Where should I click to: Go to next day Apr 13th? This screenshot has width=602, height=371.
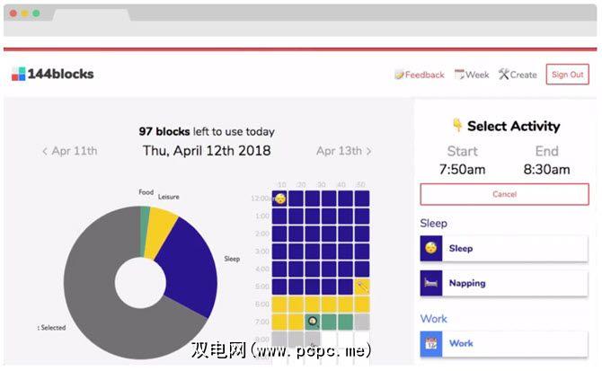[x=344, y=151]
